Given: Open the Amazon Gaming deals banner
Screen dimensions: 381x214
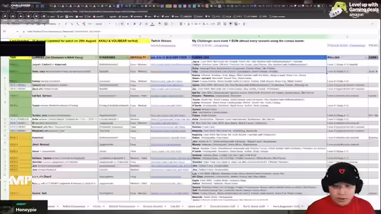Looking at the screenshot, I should tap(354, 10).
